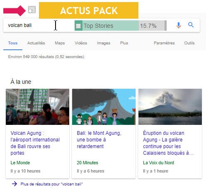
Task: Open Éruption du volcan Agung article
Action: tap(168, 143)
